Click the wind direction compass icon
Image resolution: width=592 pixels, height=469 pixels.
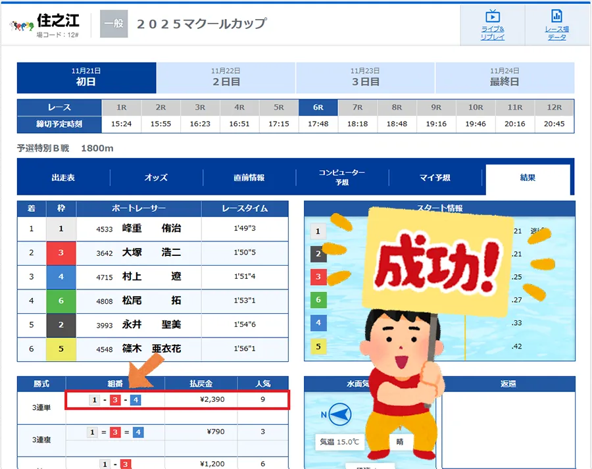[337, 415]
